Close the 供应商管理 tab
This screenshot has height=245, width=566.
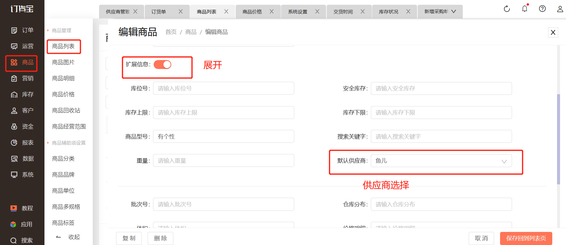tap(135, 12)
